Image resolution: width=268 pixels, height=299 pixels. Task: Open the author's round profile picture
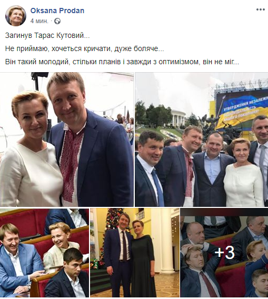tap(15, 16)
